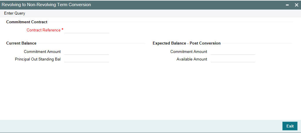Minimize the Term Conversion window
This screenshot has height=133, width=301.
[x=287, y=5]
